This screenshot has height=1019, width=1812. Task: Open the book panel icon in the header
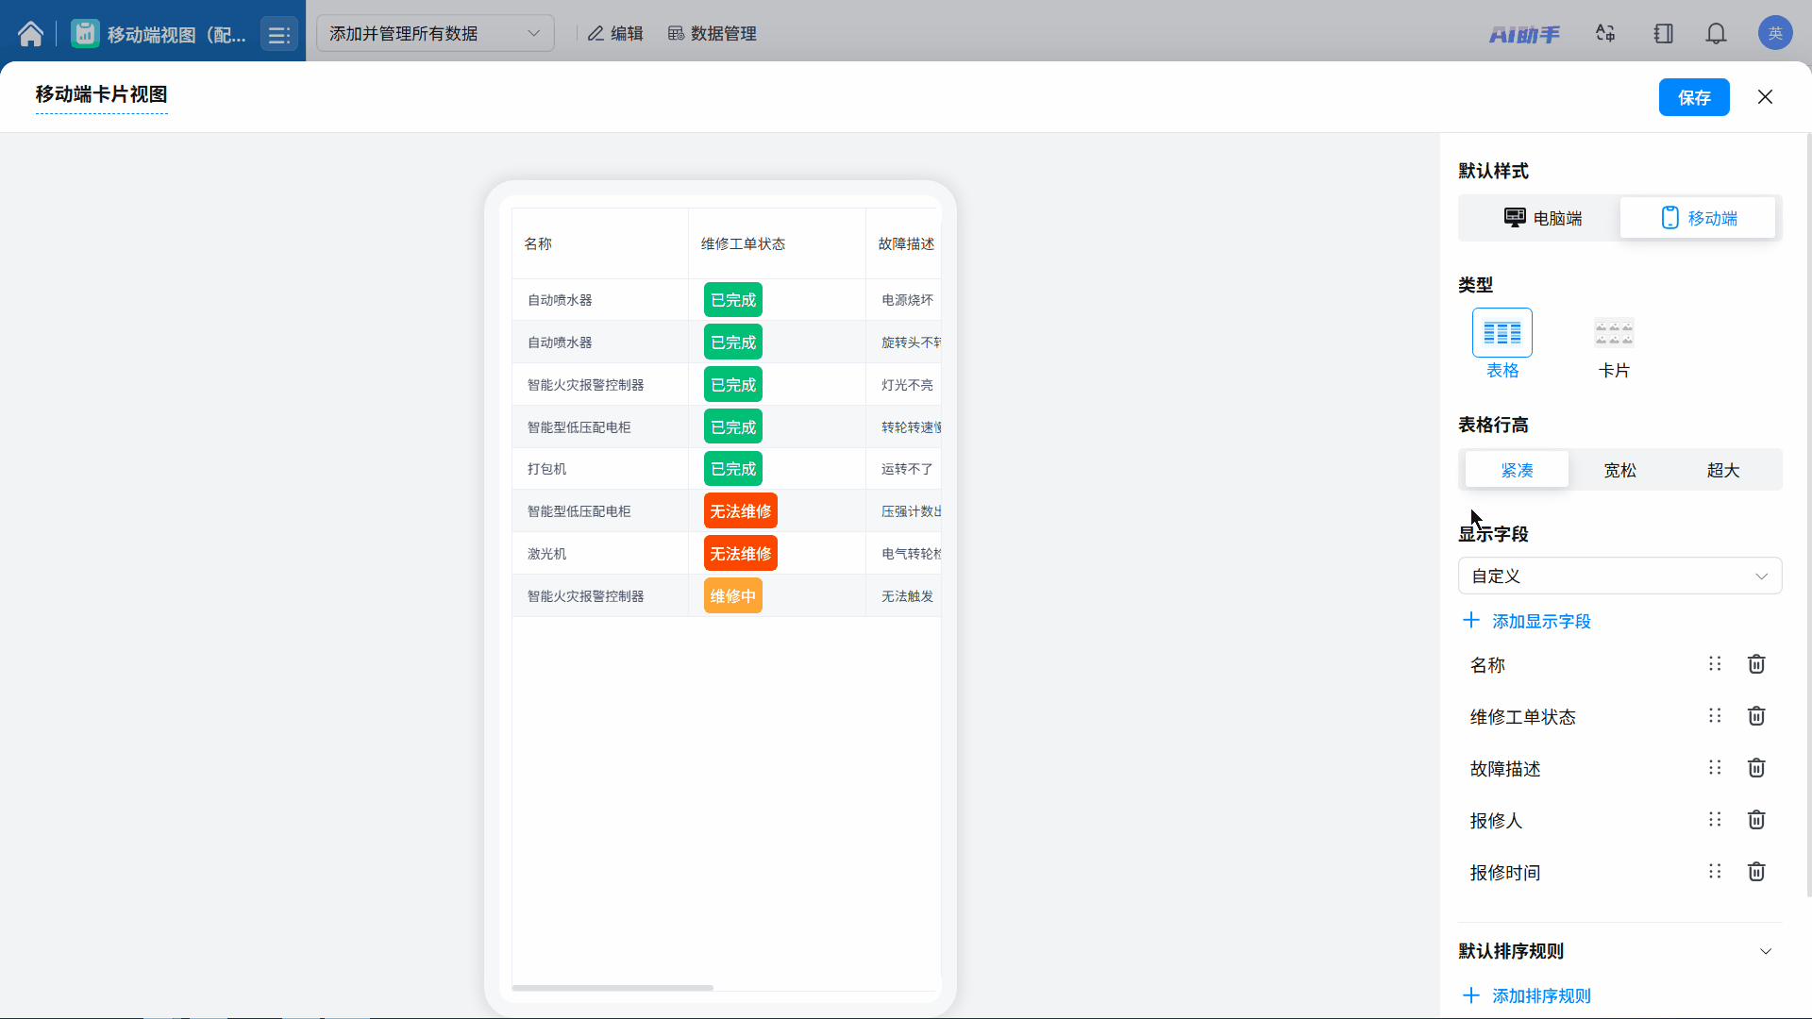pos(1663,34)
